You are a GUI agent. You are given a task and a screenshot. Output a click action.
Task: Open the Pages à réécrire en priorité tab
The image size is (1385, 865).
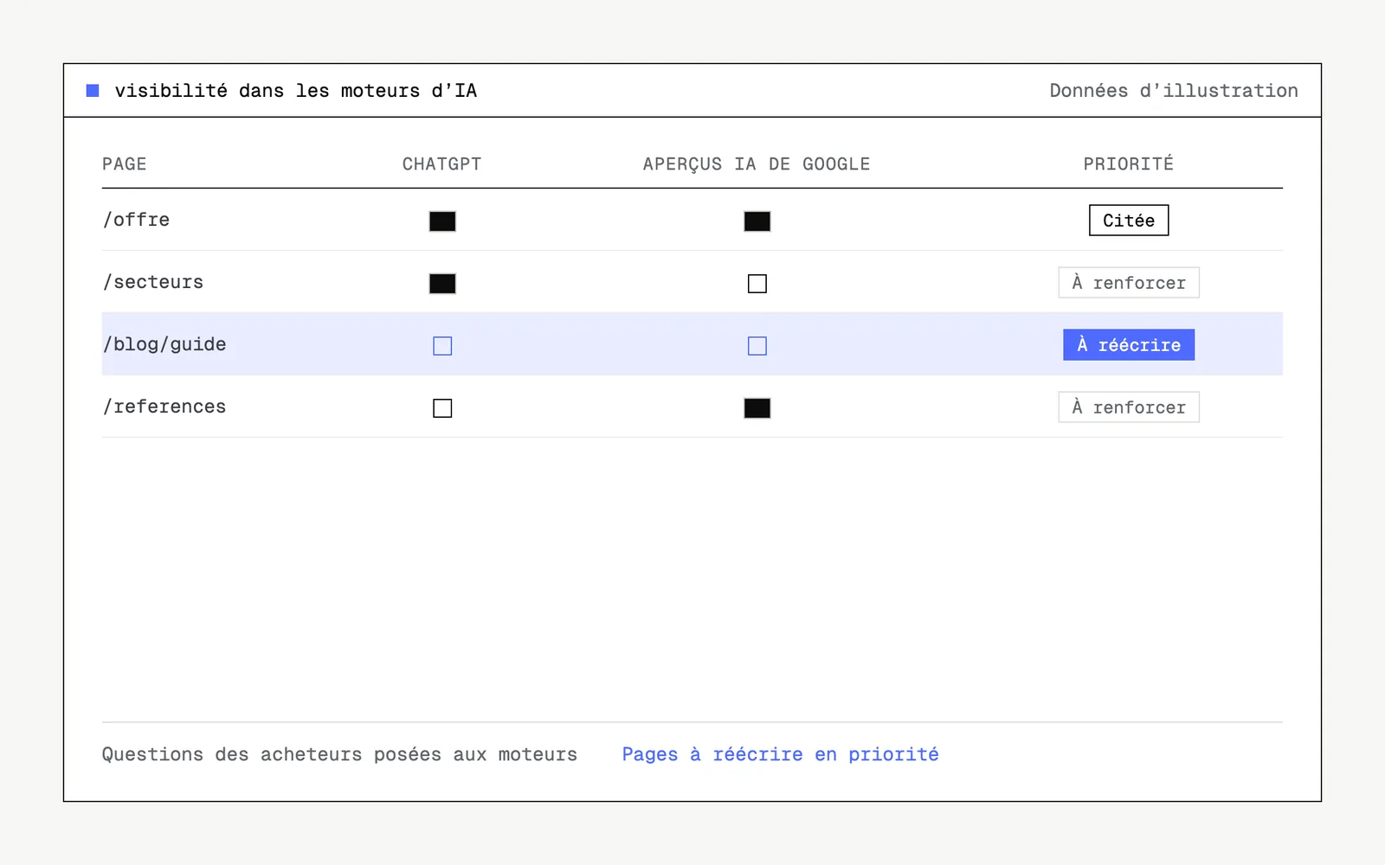[x=780, y=754]
